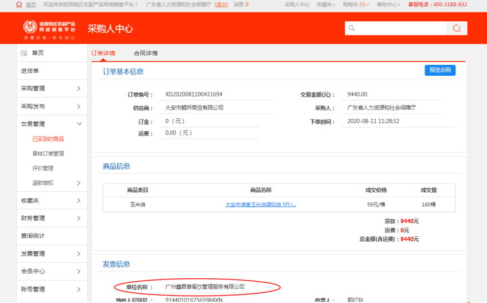Viewport: 487px width, 303px height.
Task: Open the 购物车 dropdown in top bar
Action: pos(355,5)
